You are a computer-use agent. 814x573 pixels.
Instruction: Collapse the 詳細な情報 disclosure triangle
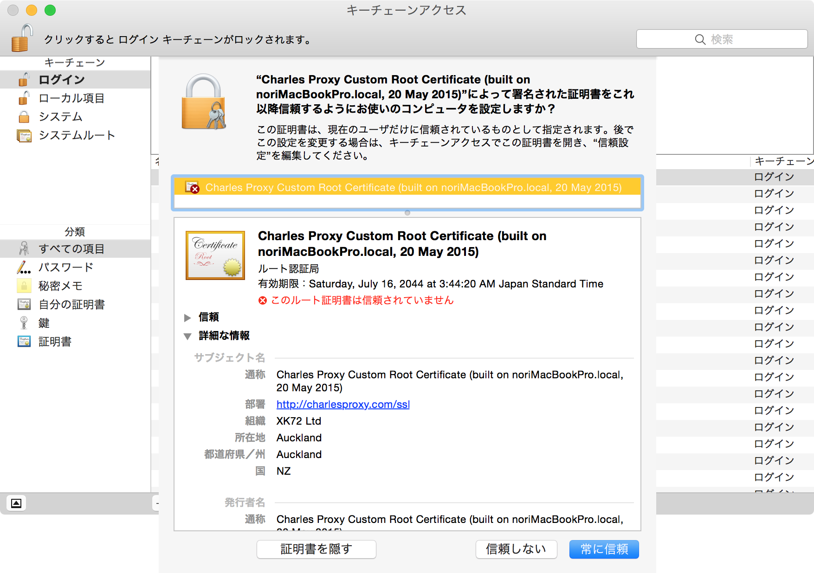[x=187, y=336]
